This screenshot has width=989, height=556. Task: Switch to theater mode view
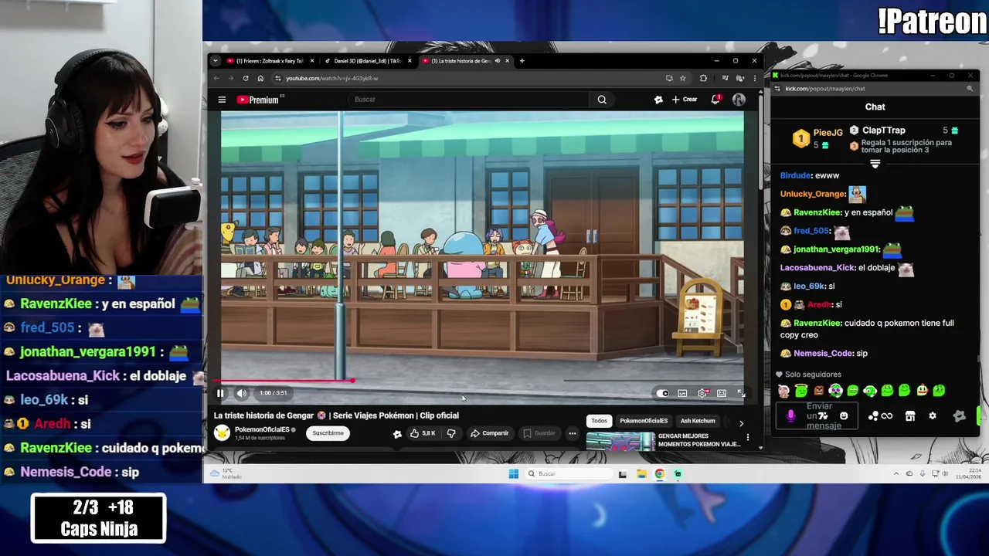[x=722, y=393]
